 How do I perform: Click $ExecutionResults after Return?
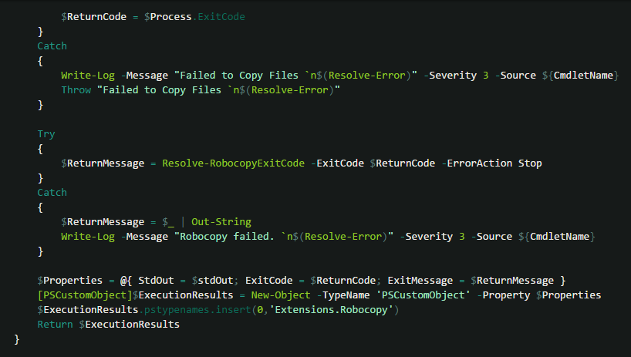pyautogui.click(x=129, y=325)
